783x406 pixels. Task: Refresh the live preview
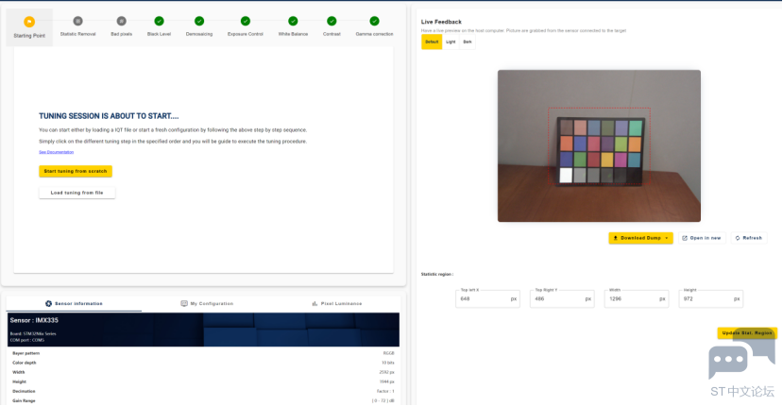[x=749, y=238]
